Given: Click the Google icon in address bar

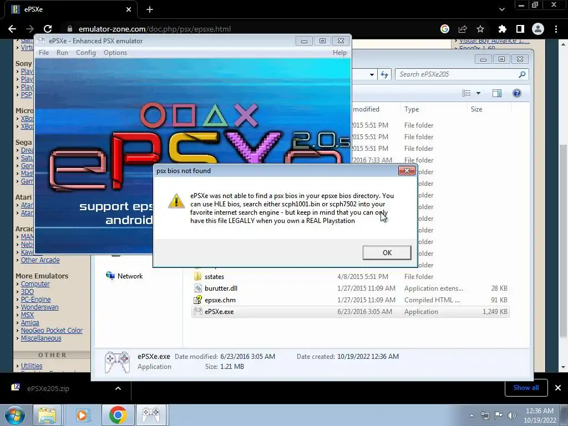Looking at the screenshot, I should tap(445, 29).
